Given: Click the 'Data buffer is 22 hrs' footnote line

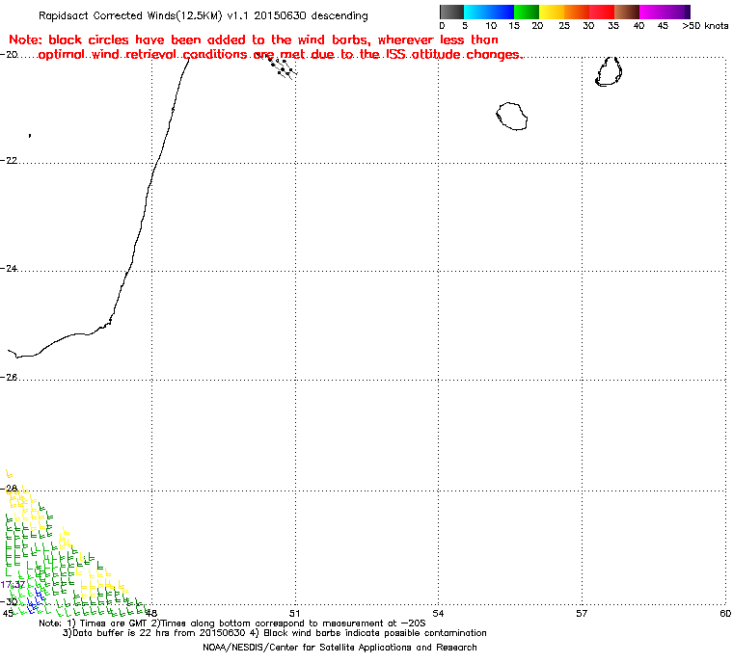Looking at the screenshot, I should click(x=275, y=633).
